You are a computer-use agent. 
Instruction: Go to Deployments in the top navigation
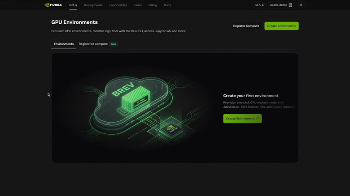coord(93,5)
